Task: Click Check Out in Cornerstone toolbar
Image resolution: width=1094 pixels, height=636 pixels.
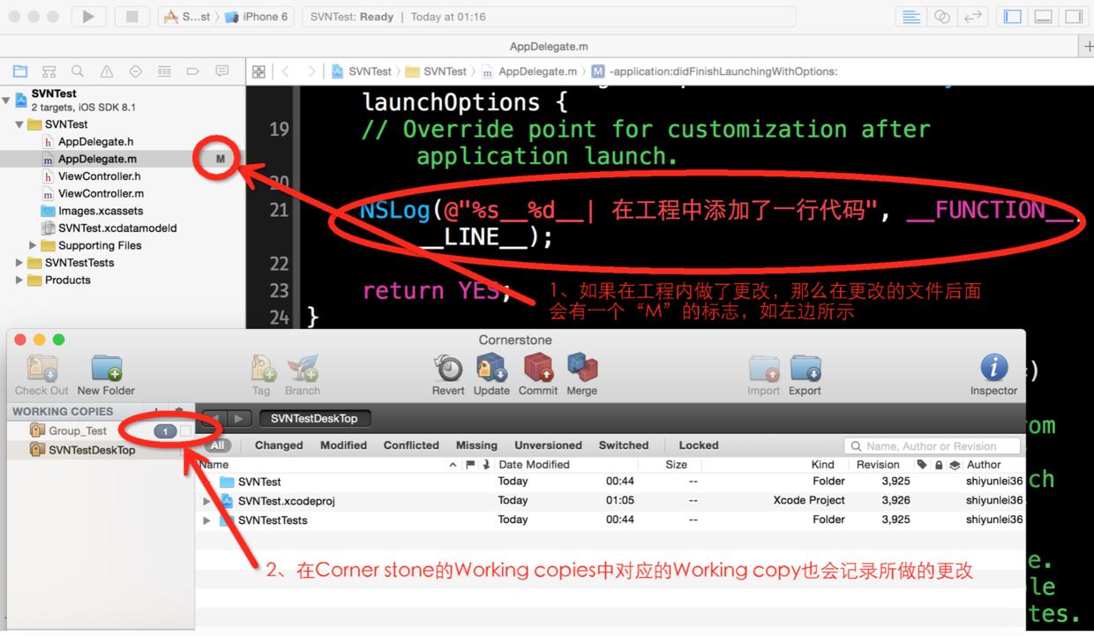Action: [x=41, y=375]
